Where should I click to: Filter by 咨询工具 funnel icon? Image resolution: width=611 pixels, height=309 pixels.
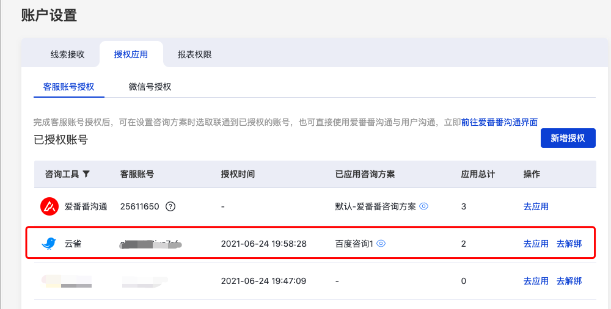pyautogui.click(x=86, y=174)
